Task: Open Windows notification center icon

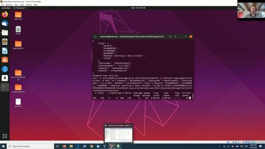Action: [x=260, y=146]
